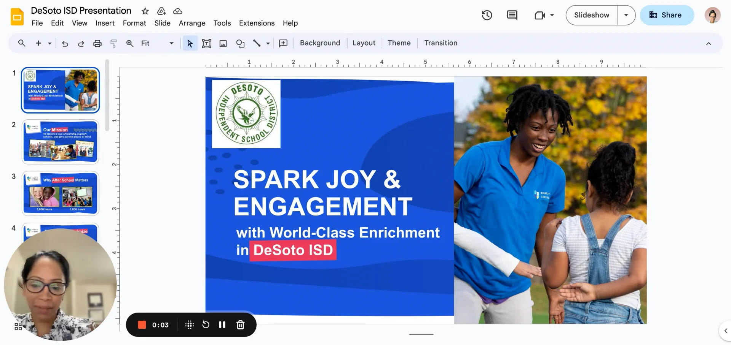Open Slideshow options dropdown arrow
Image resolution: width=731 pixels, height=345 pixels.
point(626,15)
